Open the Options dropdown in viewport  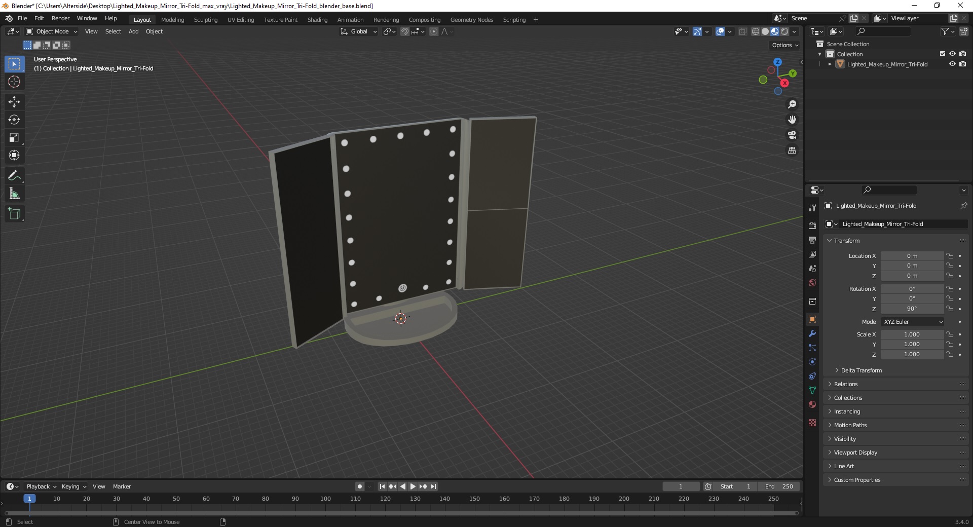click(785, 45)
